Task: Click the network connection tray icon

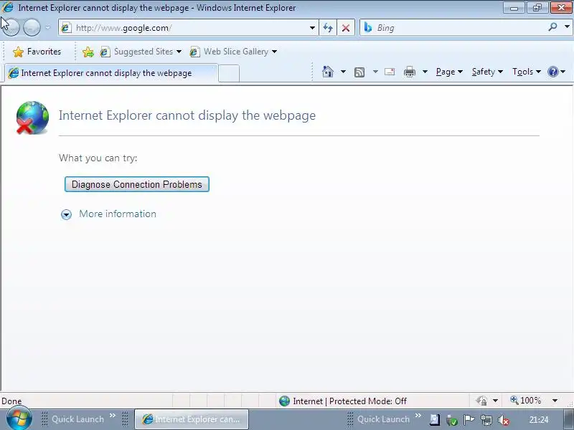Action: point(486,420)
